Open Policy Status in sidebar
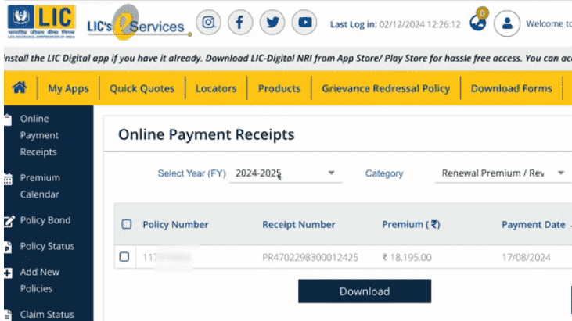This screenshot has height=321, width=572. (x=47, y=247)
